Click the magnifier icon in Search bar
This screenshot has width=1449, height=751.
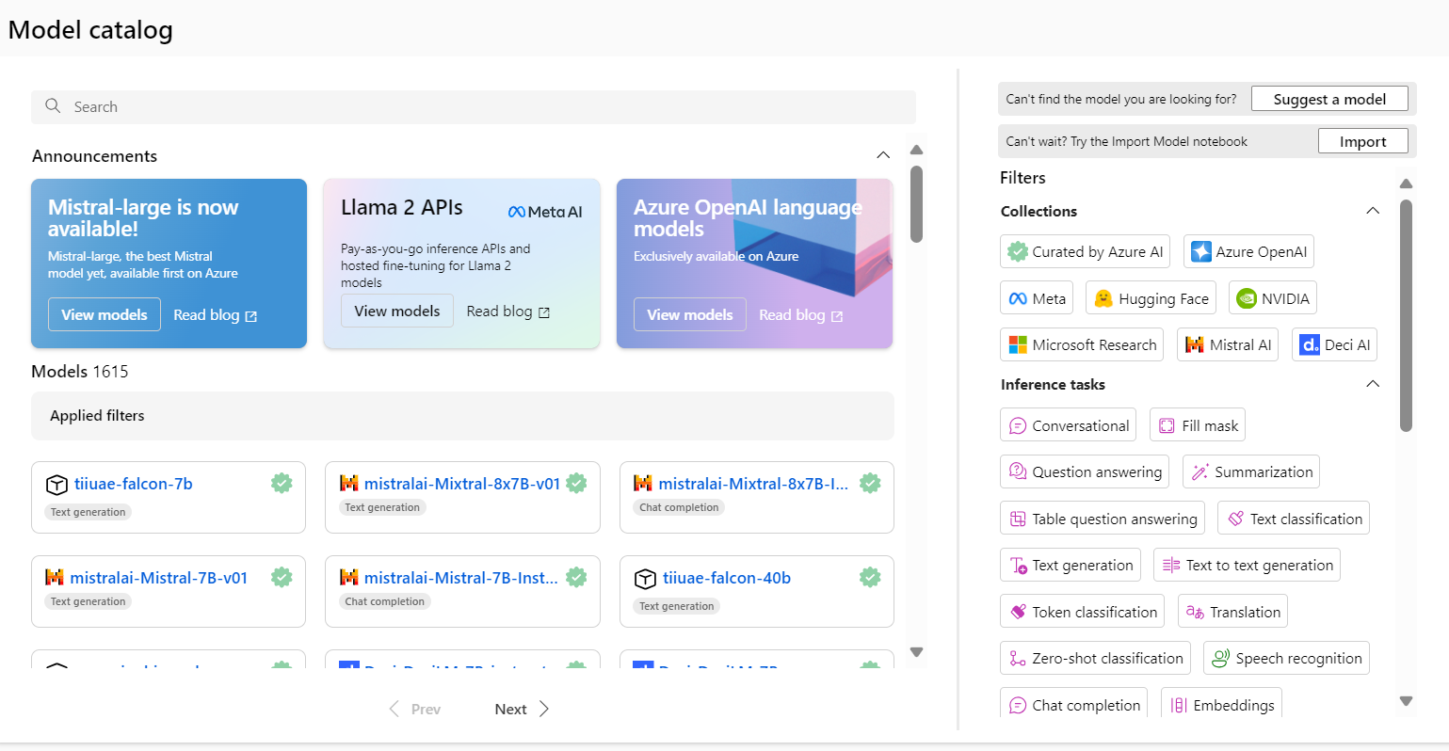(53, 106)
